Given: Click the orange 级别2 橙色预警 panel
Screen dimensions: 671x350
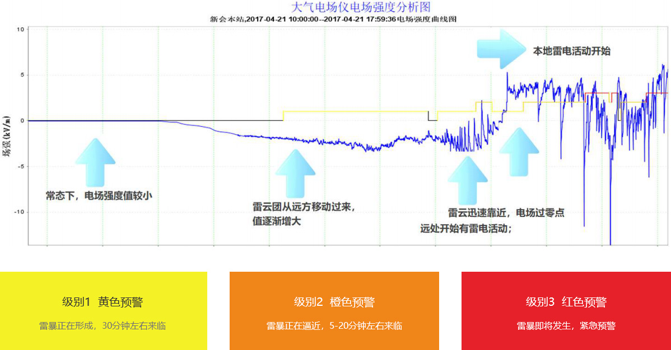Looking at the screenshot, I should [334, 311].
